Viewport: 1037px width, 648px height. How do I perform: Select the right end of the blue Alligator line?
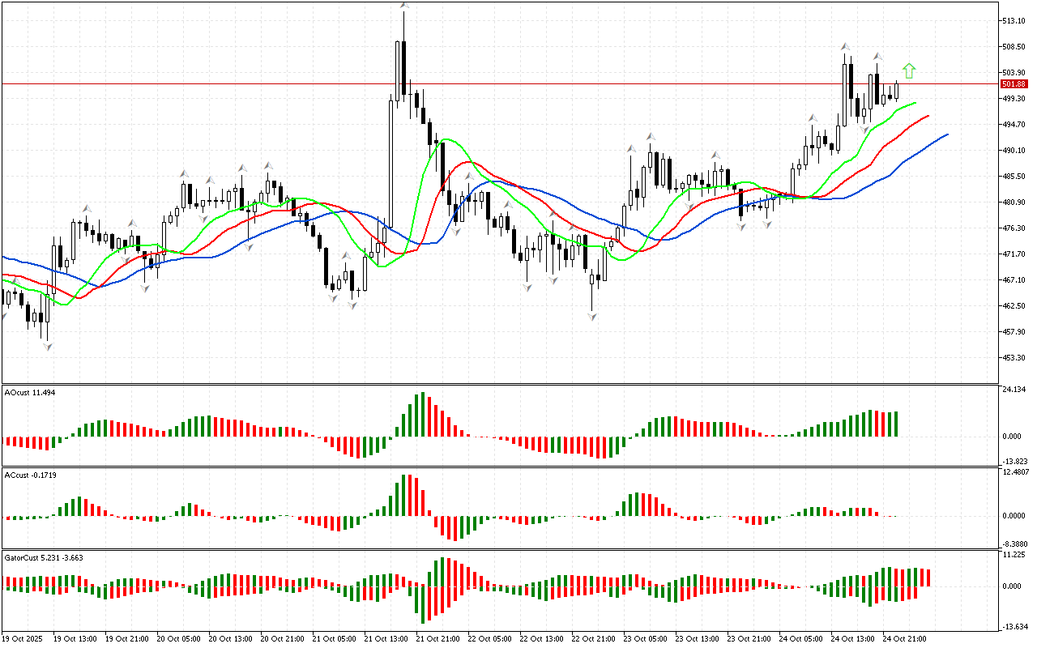tap(946, 134)
